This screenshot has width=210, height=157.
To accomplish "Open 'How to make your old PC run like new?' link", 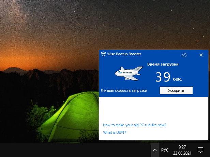I will point(134,125).
